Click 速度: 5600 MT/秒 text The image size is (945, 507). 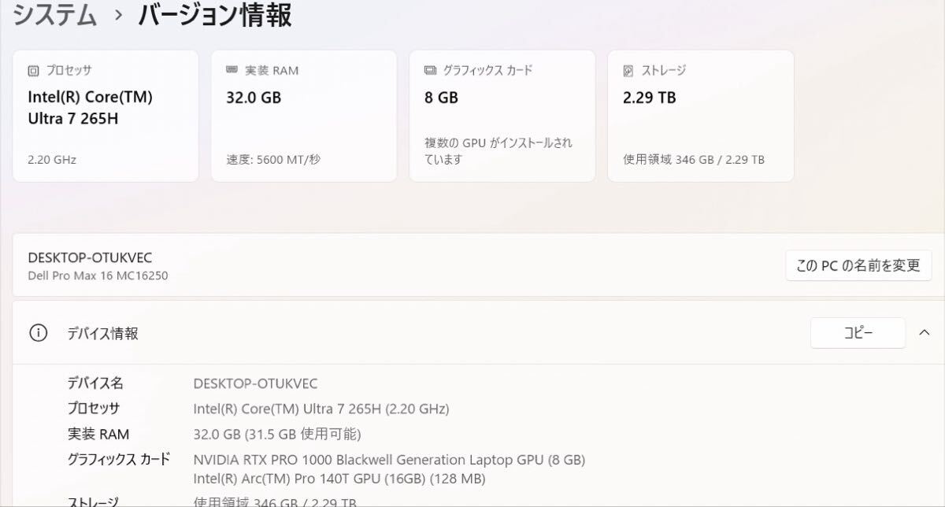pyautogui.click(x=273, y=159)
